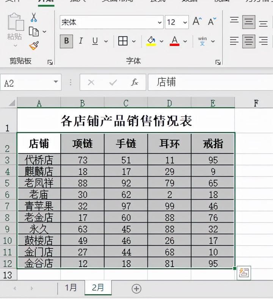The image size is (273, 299).
Task: Toggle Italic formatting
Action: coord(81,41)
